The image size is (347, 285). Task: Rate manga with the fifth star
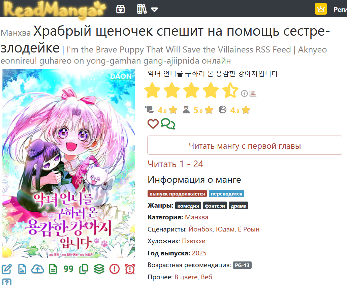coord(230,90)
